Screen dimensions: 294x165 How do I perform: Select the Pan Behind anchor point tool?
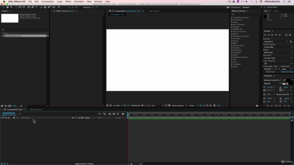[24, 7]
